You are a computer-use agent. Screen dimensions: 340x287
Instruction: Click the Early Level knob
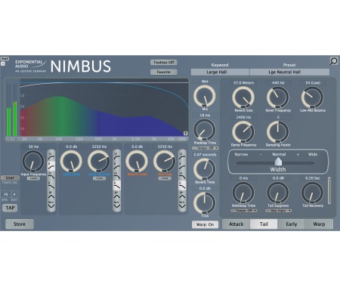[x=71, y=162]
